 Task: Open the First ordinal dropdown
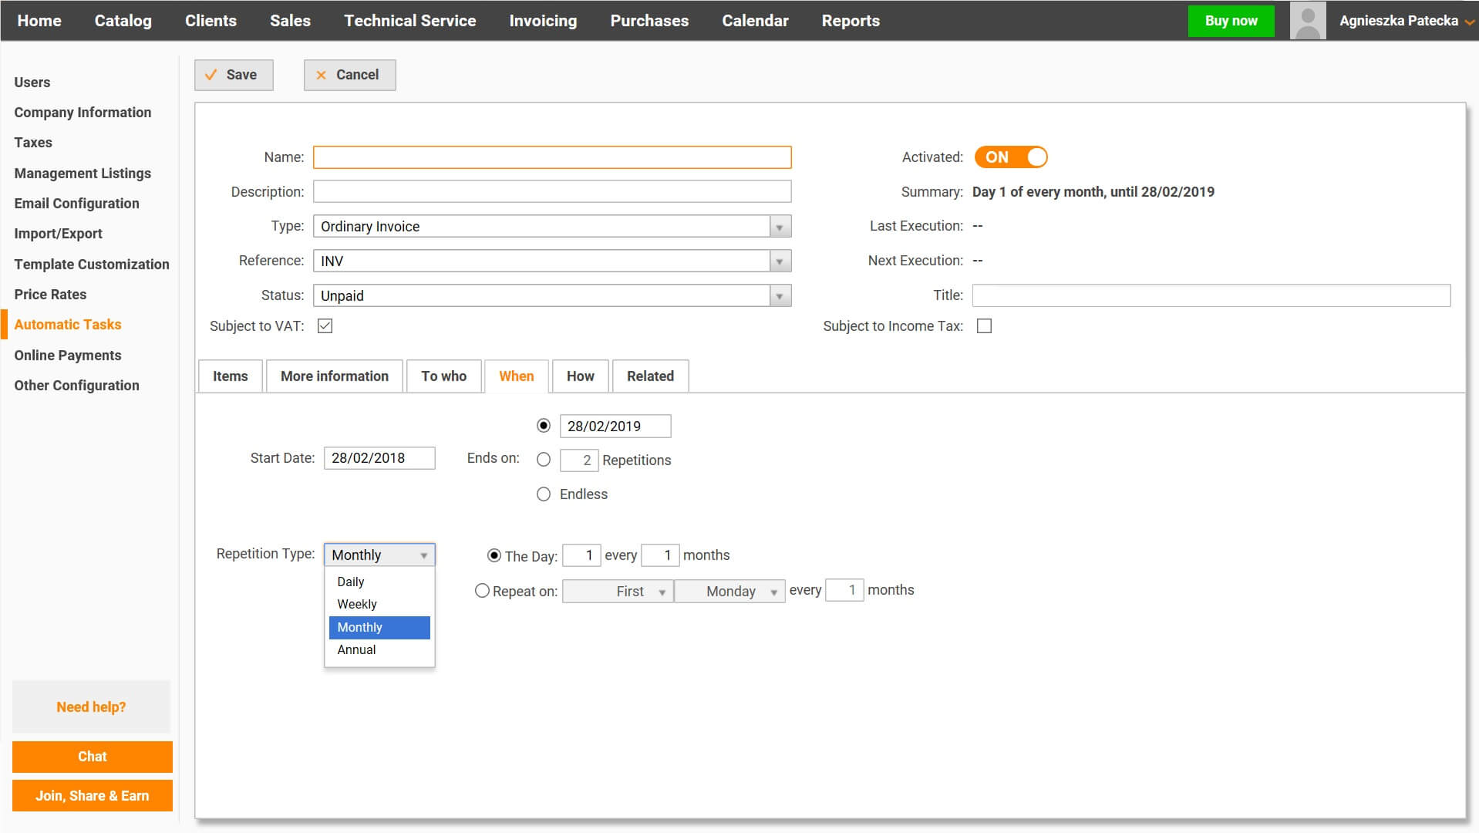click(x=618, y=591)
